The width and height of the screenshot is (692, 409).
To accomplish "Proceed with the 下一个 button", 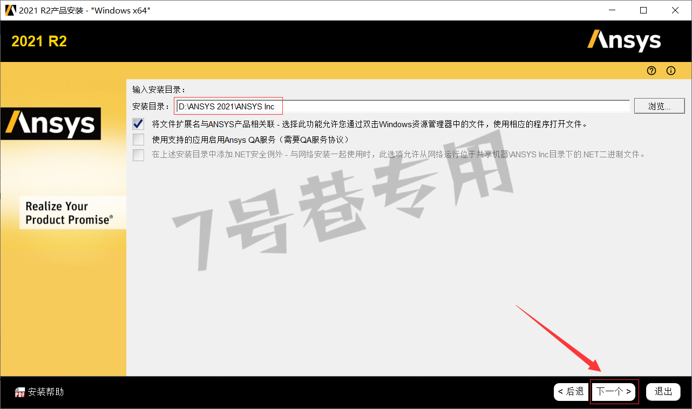I will coord(614,392).
